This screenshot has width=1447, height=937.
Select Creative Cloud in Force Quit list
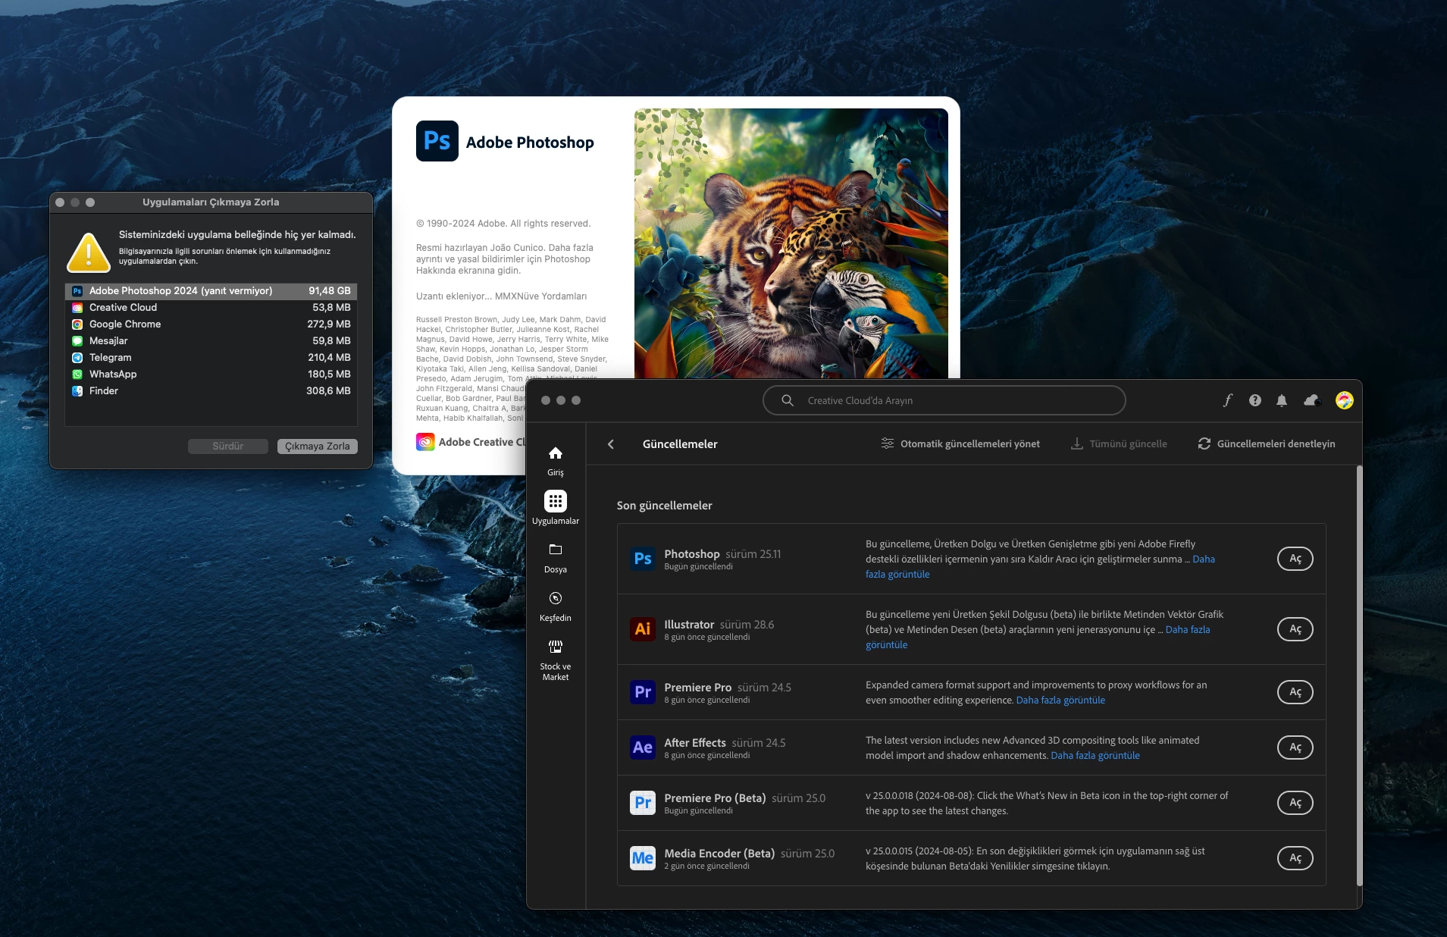211,308
